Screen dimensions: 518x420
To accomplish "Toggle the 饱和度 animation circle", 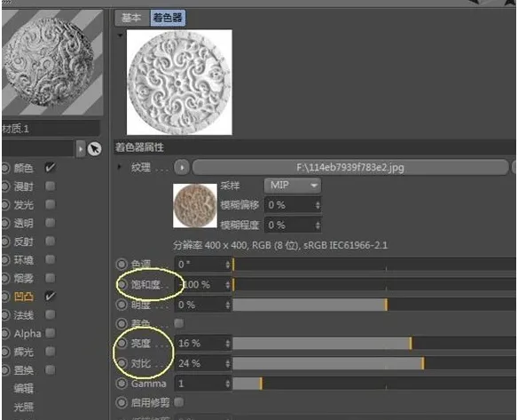I will 122,284.
